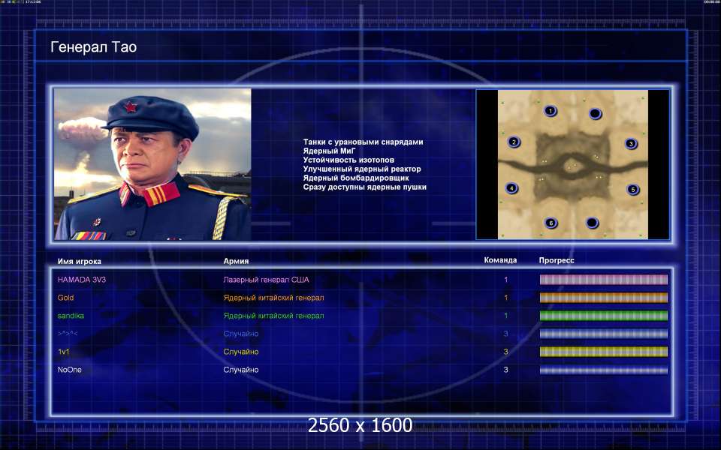Click start position marker 4 on minimap
This screenshot has height=450, width=721.
click(x=511, y=187)
